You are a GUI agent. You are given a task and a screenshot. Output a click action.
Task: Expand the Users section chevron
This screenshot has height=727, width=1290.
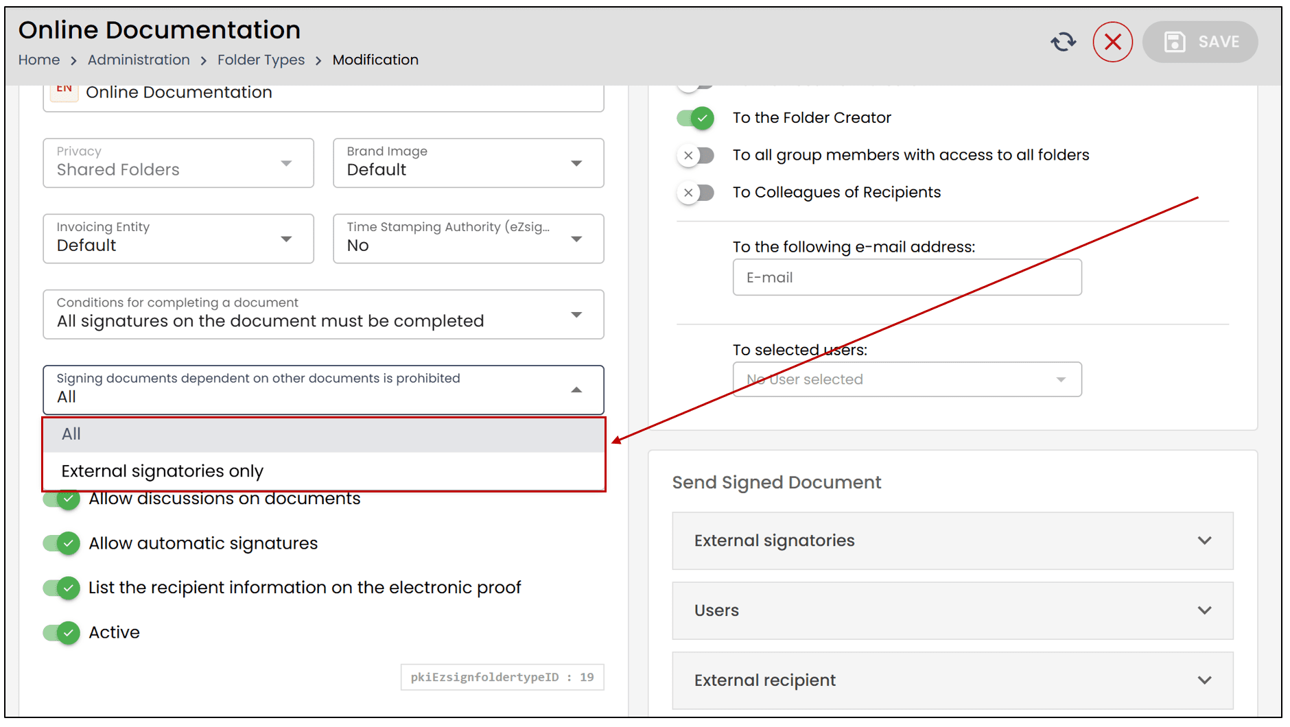point(1204,610)
